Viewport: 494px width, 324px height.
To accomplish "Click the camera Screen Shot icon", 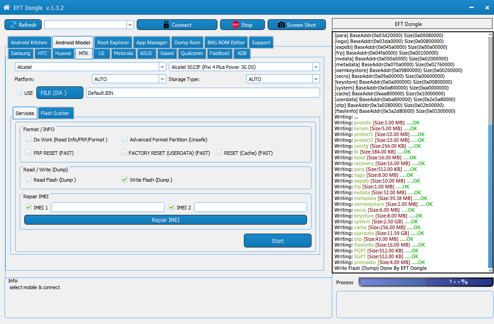I will pyautogui.click(x=282, y=25).
